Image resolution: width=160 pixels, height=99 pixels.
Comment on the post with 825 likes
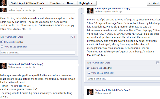(11, 37)
